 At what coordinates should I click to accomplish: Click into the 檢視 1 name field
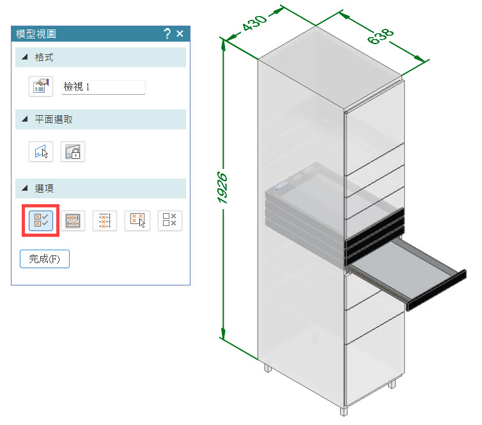tap(104, 87)
